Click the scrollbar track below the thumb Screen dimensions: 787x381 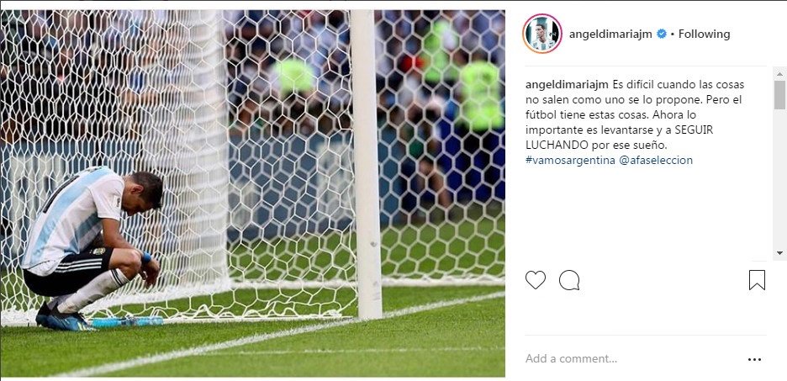[779, 178]
